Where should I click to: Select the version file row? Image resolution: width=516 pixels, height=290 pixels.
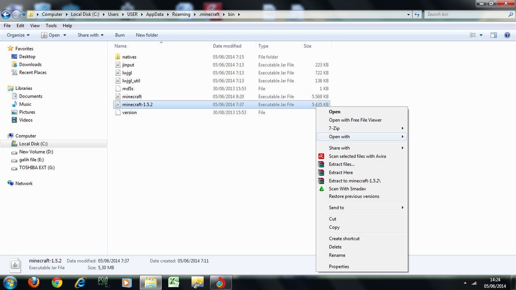pyautogui.click(x=222, y=112)
